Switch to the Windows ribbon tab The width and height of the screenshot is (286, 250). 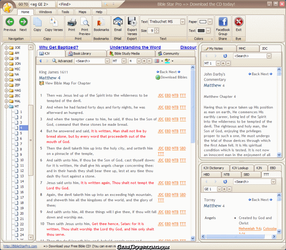coord(45,12)
